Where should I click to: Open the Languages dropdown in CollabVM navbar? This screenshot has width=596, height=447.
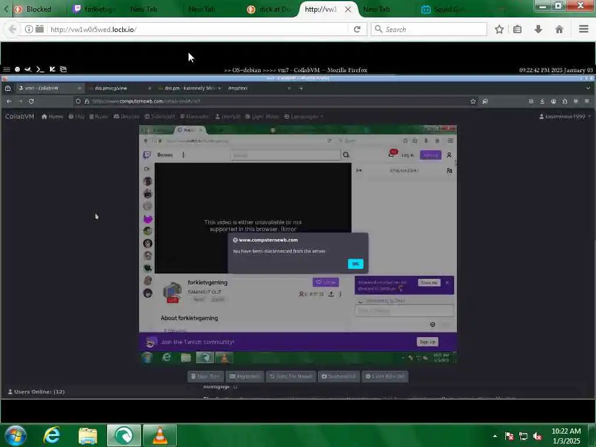click(304, 116)
